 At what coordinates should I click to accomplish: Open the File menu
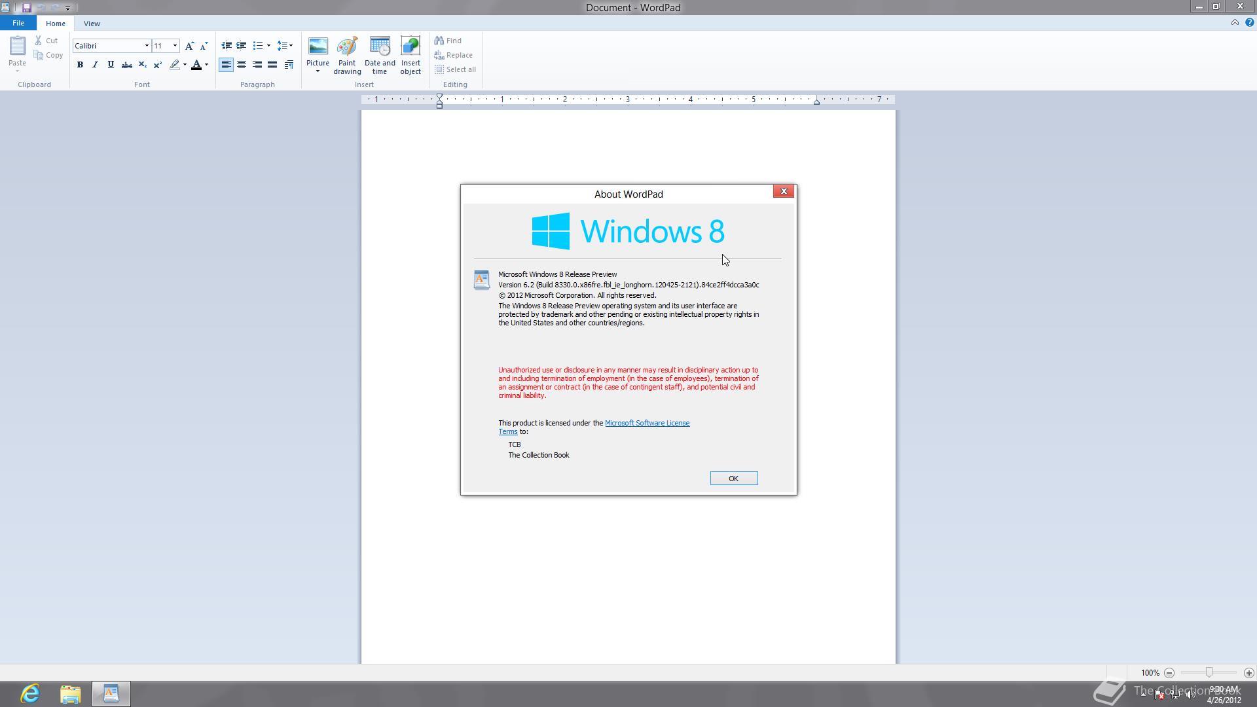coord(18,23)
